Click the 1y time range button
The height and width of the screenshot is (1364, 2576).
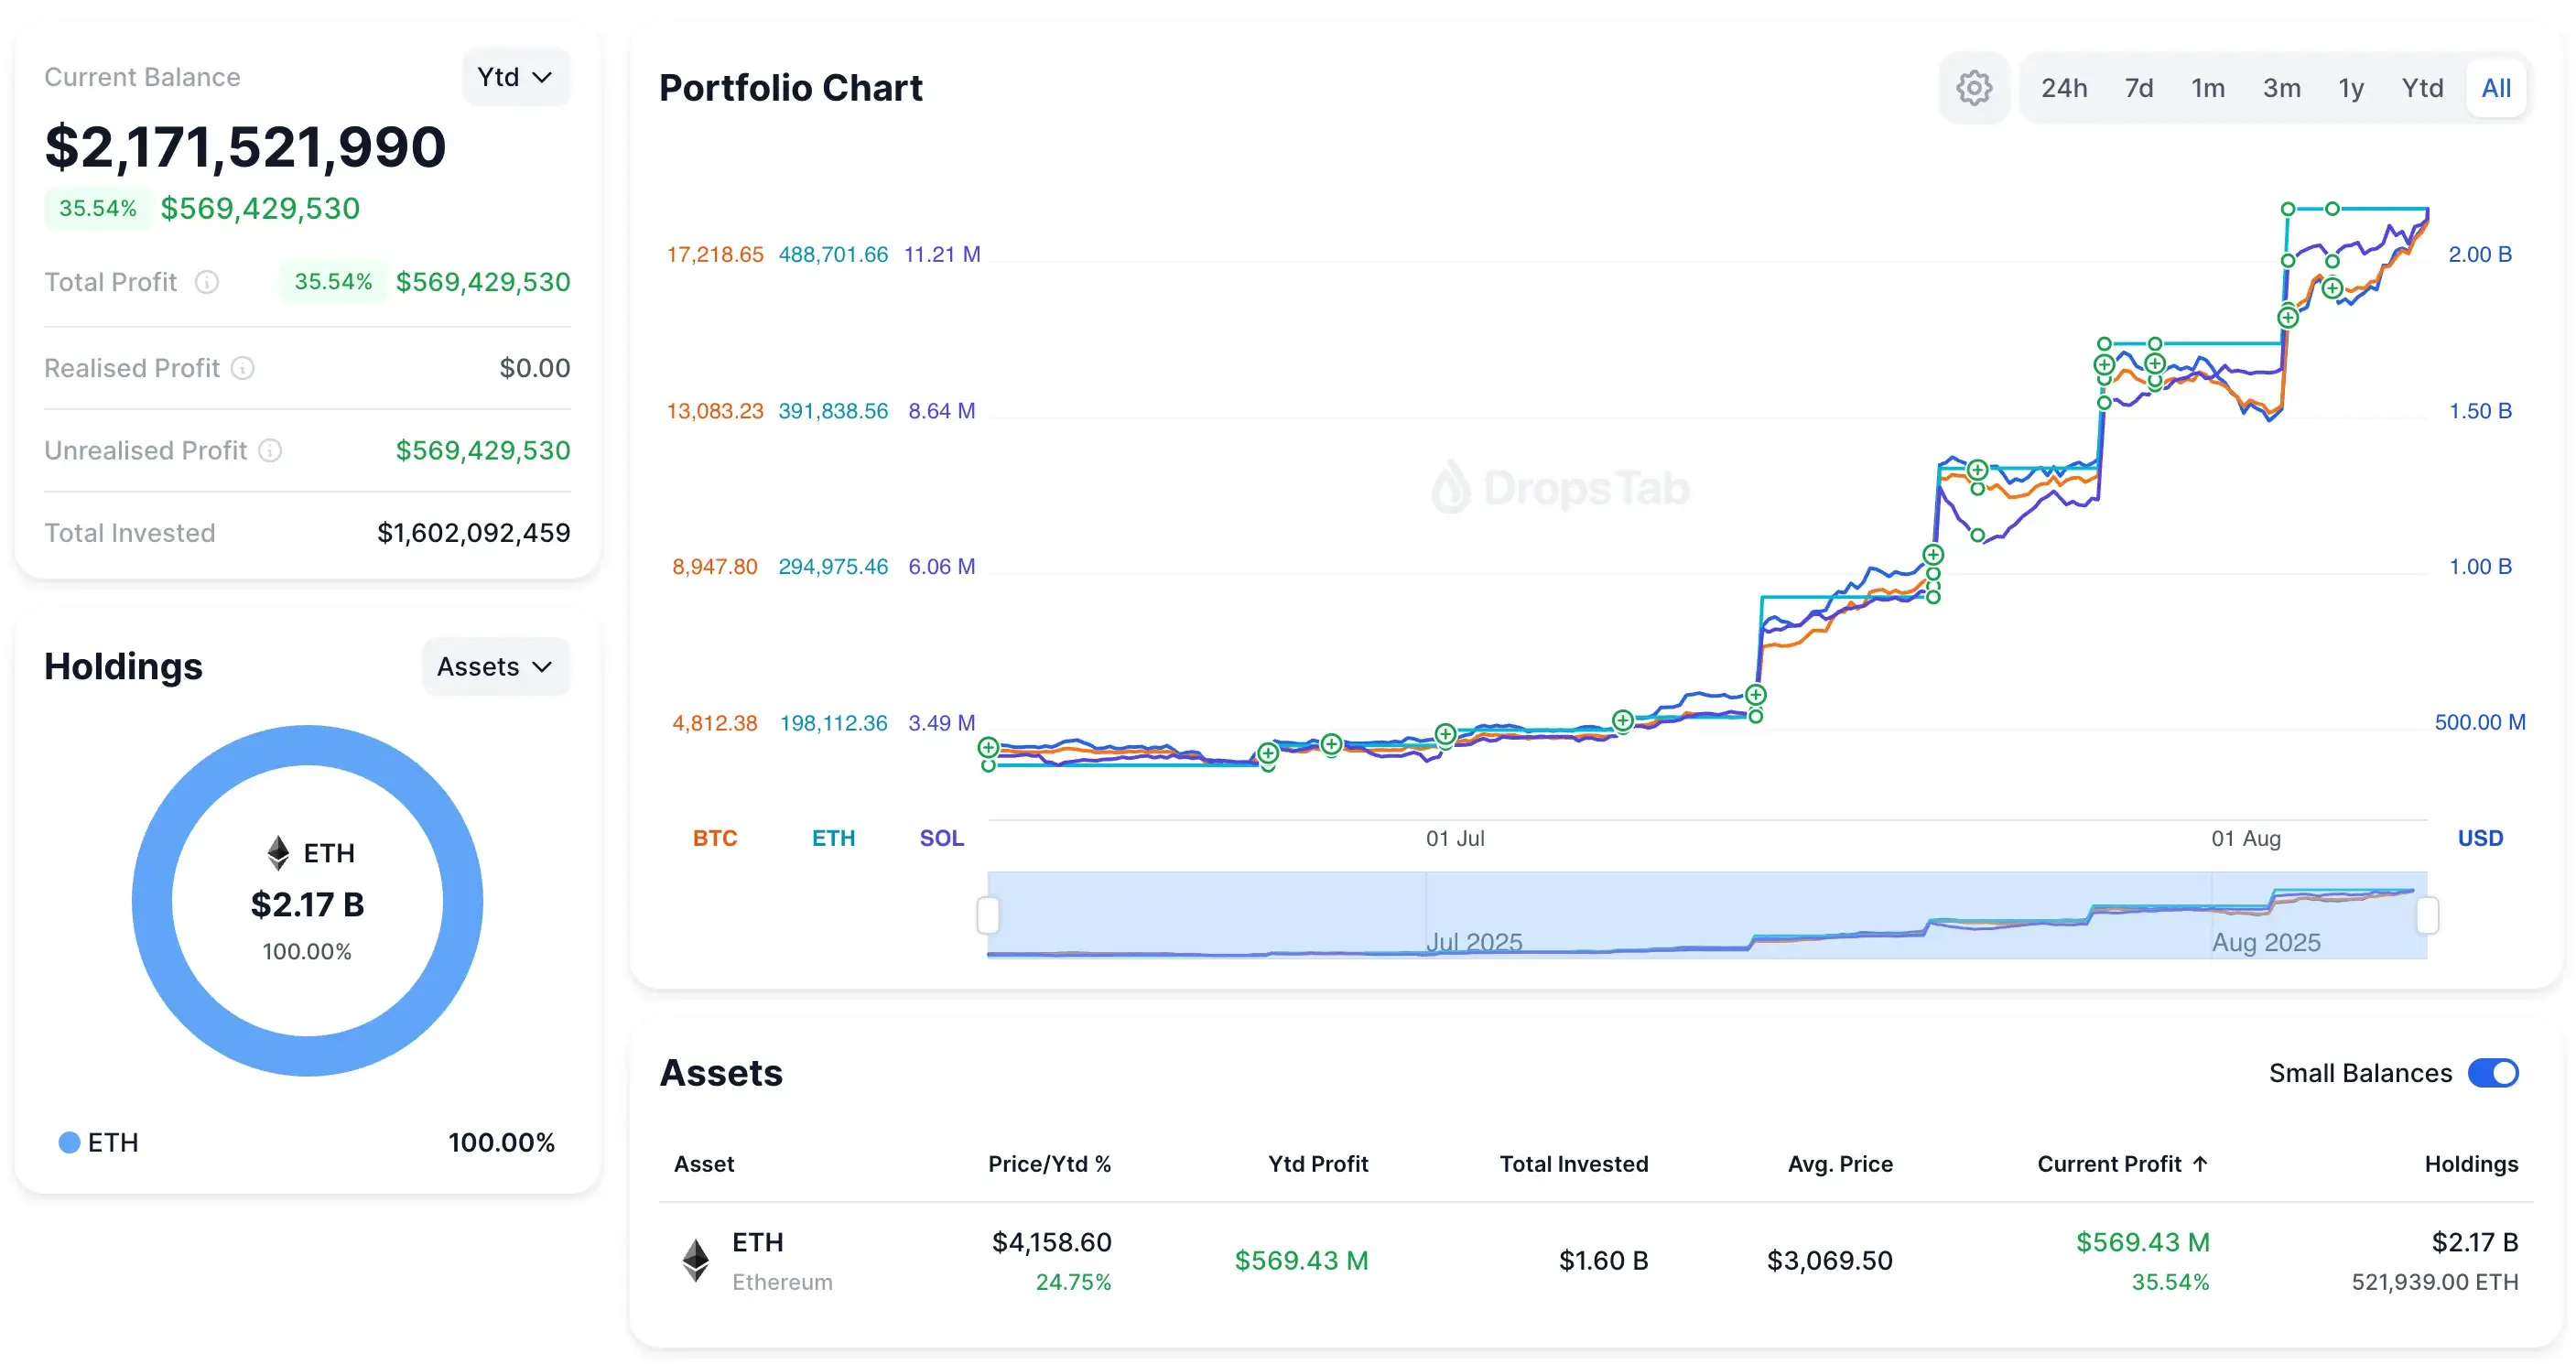pos(2351,87)
